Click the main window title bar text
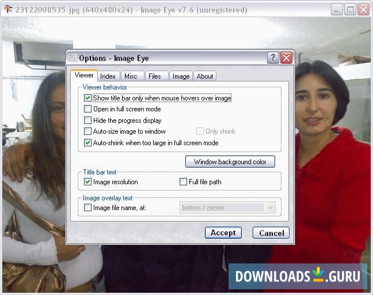The width and height of the screenshot is (373, 295). click(131, 10)
